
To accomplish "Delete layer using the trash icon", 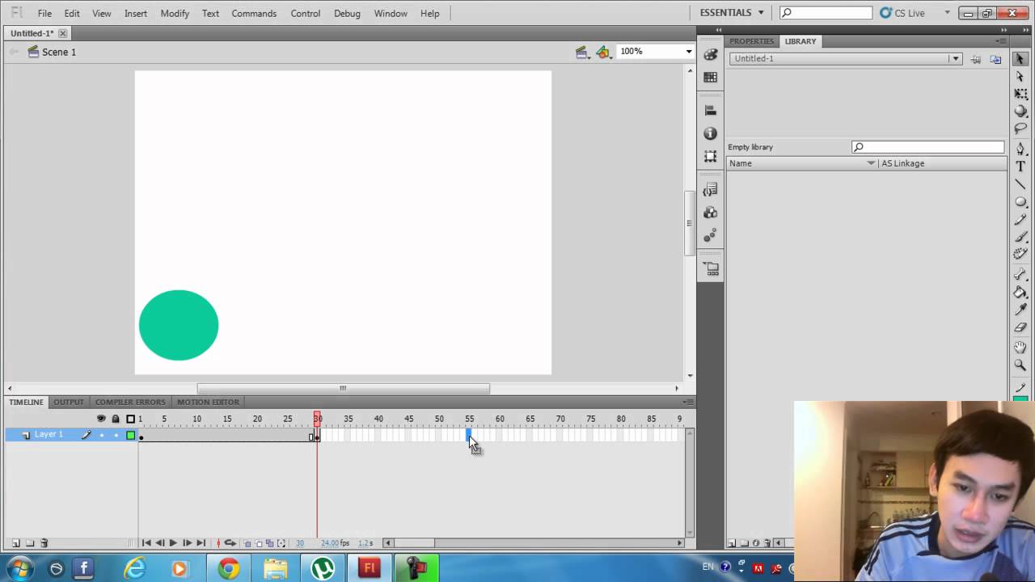I will pos(44,543).
